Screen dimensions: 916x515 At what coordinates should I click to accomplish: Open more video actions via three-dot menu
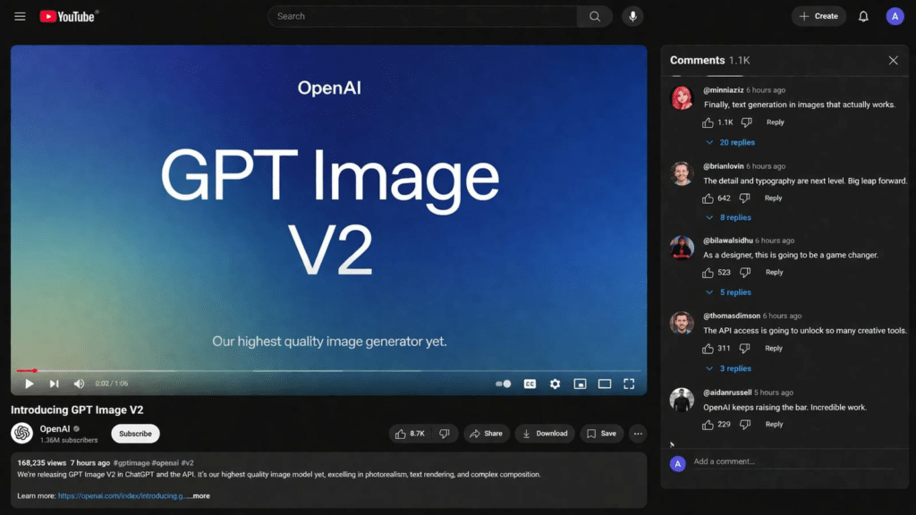click(x=638, y=433)
